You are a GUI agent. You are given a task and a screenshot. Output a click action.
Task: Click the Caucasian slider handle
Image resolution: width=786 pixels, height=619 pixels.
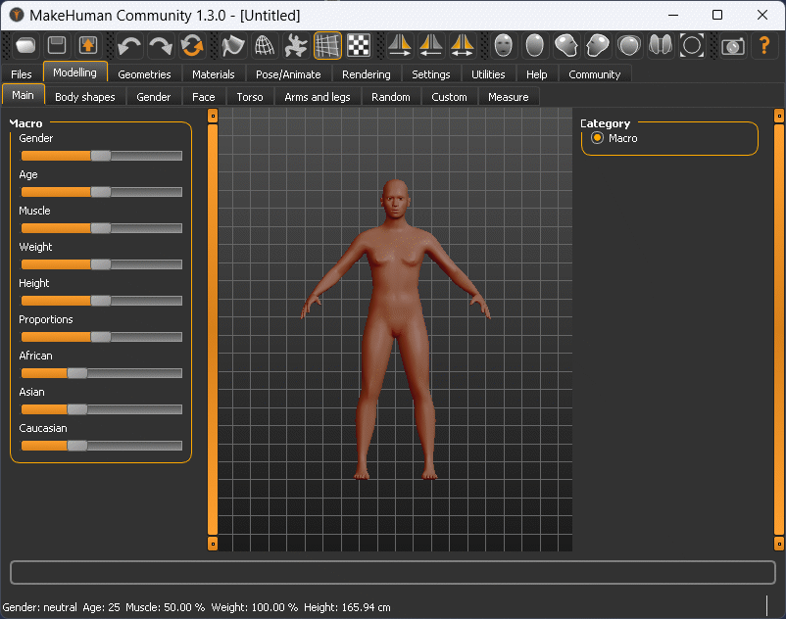coord(77,446)
